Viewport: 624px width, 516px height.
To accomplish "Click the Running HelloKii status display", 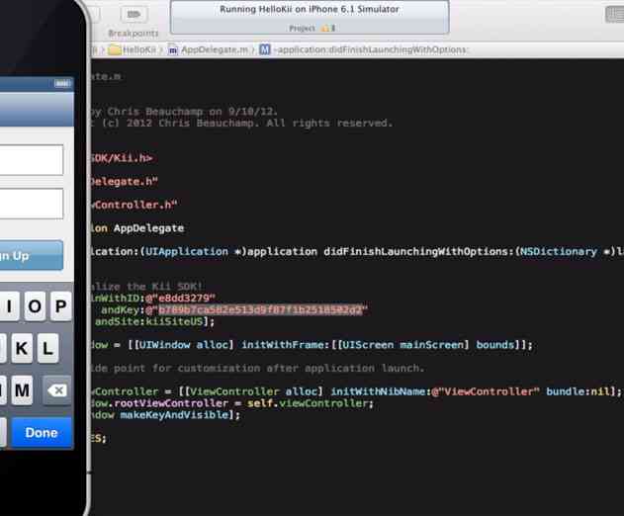I will (x=309, y=17).
